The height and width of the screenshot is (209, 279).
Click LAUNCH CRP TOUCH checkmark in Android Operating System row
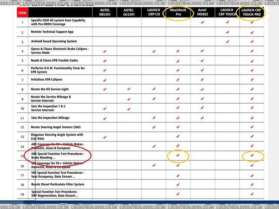[227, 42]
